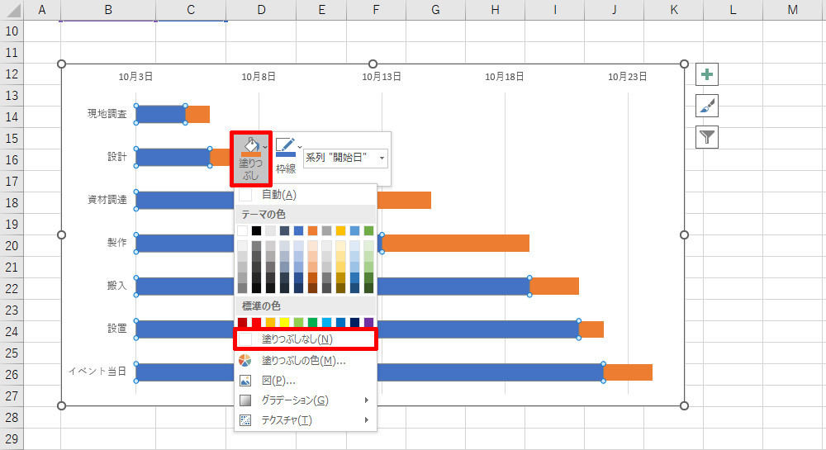Pick the blue theme color swatch

[x=299, y=230]
